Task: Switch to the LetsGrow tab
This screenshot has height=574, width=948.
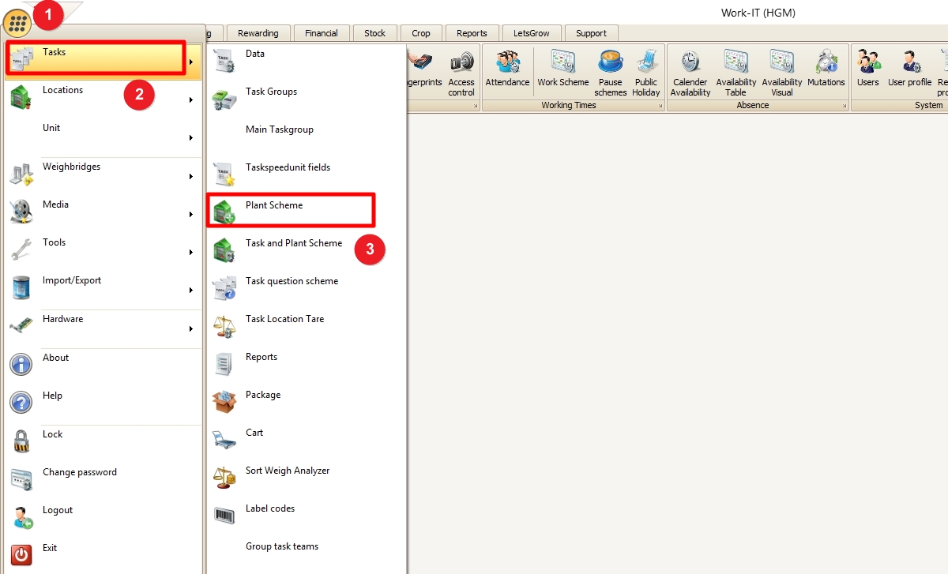Action: pos(532,33)
